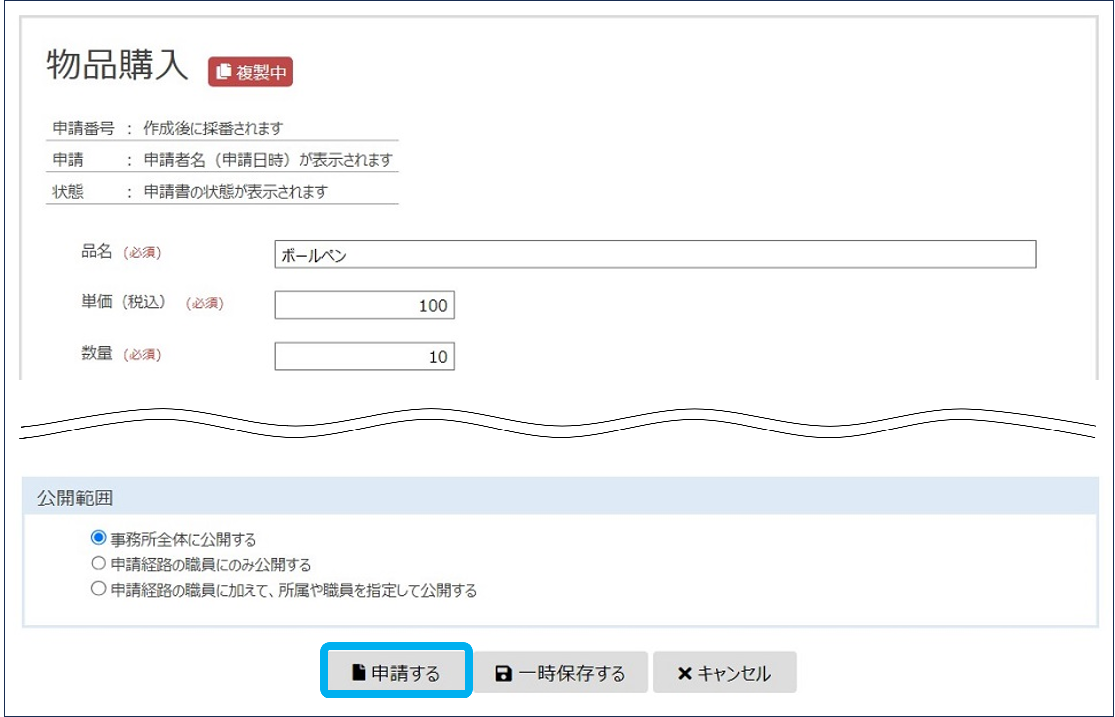Click the floppy disk icon for 一時保存する
Image resolution: width=1115 pixels, height=717 pixels.
click(x=503, y=673)
